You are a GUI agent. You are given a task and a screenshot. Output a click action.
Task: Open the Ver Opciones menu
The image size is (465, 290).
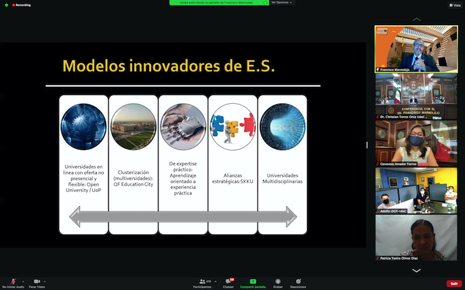pyautogui.click(x=282, y=2)
